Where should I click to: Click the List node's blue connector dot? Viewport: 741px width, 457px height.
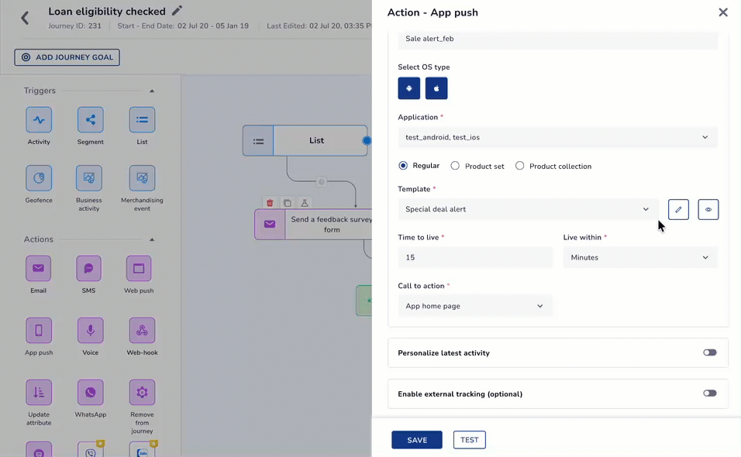(367, 140)
